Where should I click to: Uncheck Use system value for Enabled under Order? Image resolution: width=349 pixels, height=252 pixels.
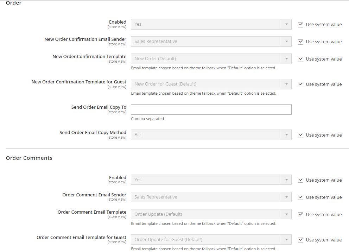(x=301, y=24)
